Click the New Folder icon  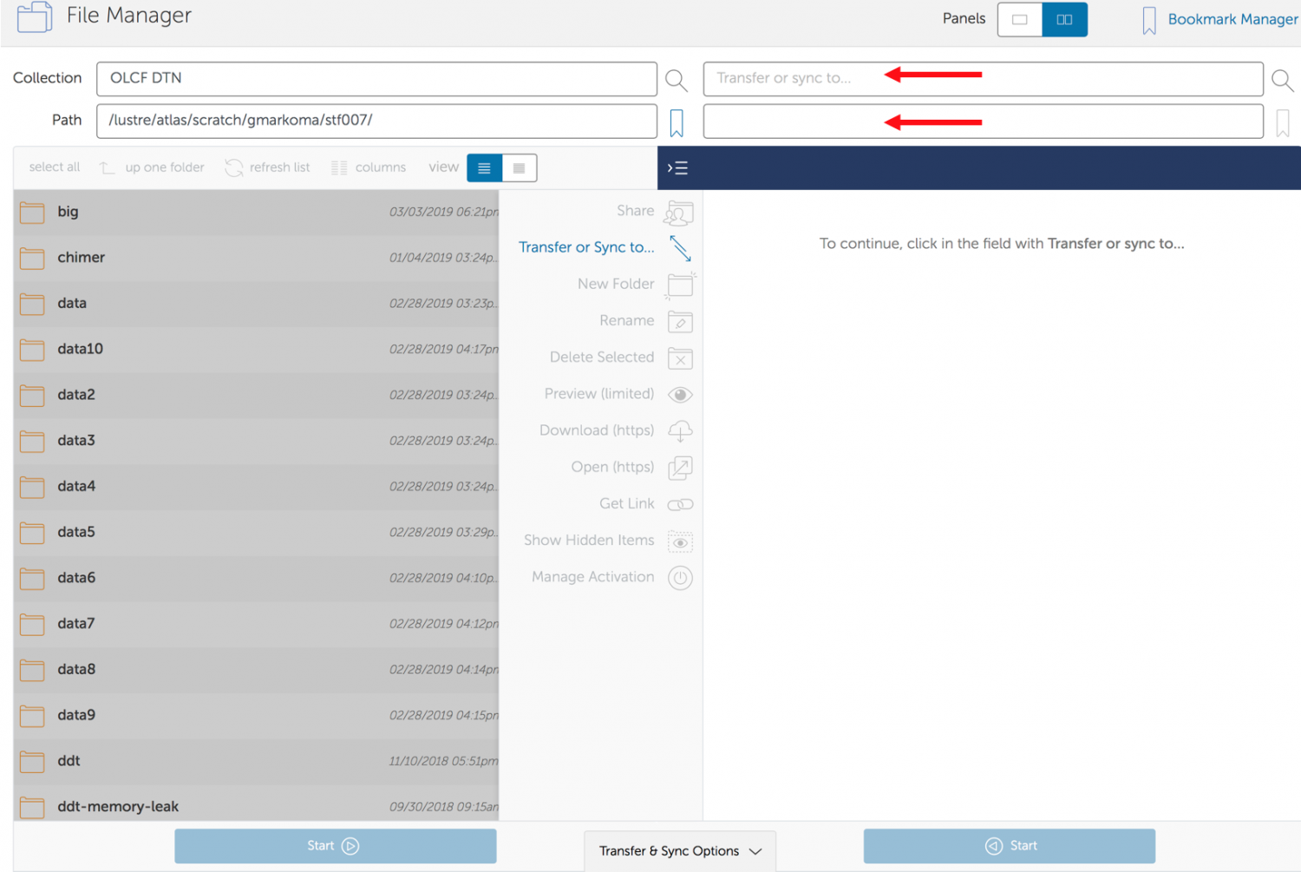(680, 285)
